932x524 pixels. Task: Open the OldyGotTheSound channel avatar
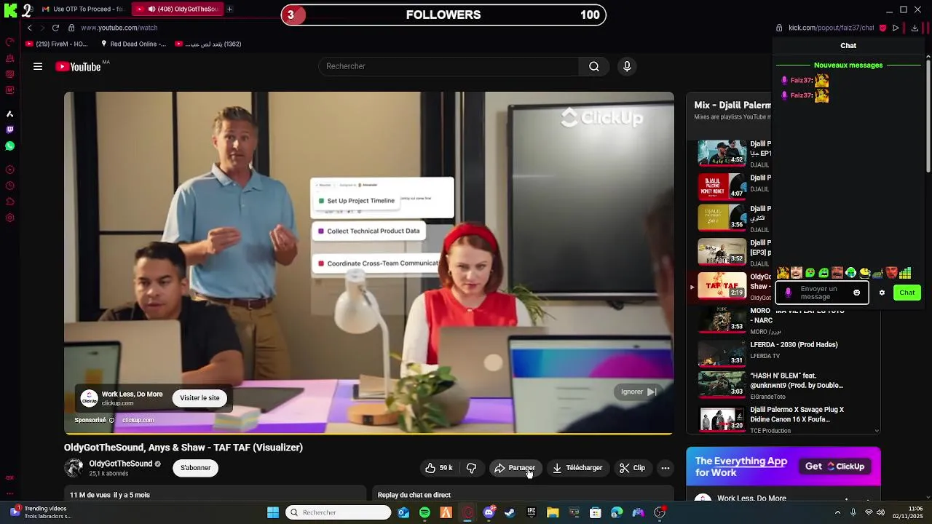74,468
